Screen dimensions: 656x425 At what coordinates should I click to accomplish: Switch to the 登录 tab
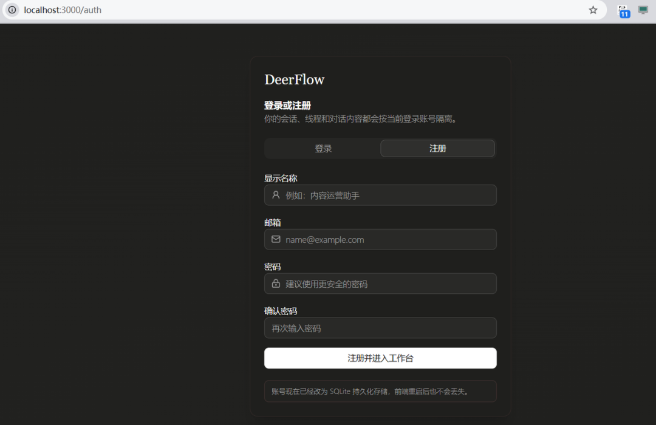click(x=323, y=149)
